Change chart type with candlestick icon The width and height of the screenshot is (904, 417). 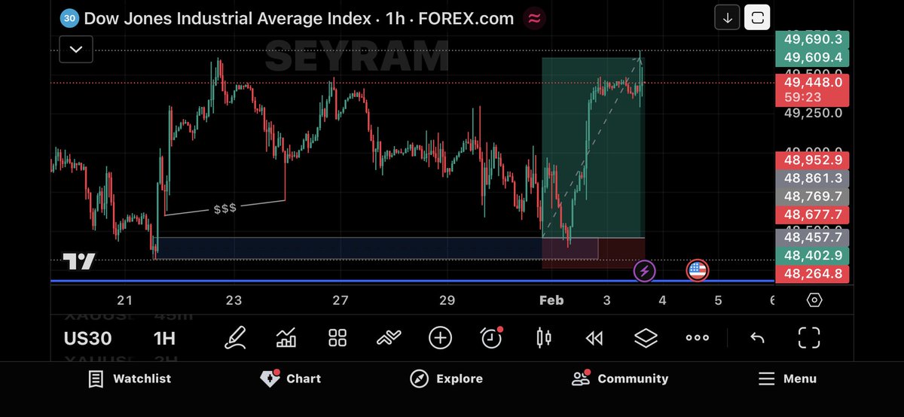(543, 338)
